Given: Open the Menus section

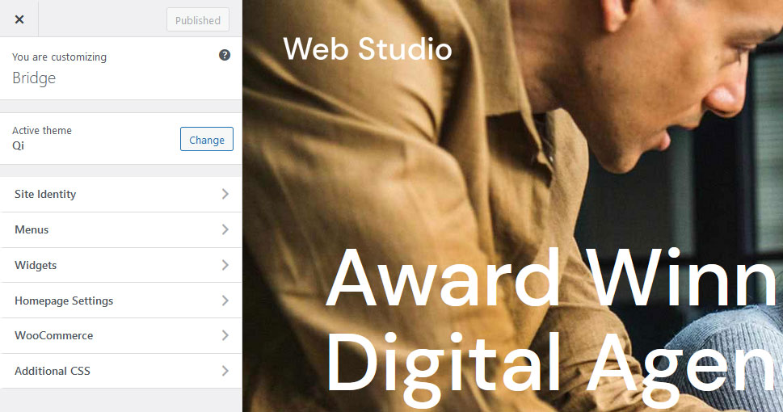Looking at the screenshot, I should [x=121, y=229].
